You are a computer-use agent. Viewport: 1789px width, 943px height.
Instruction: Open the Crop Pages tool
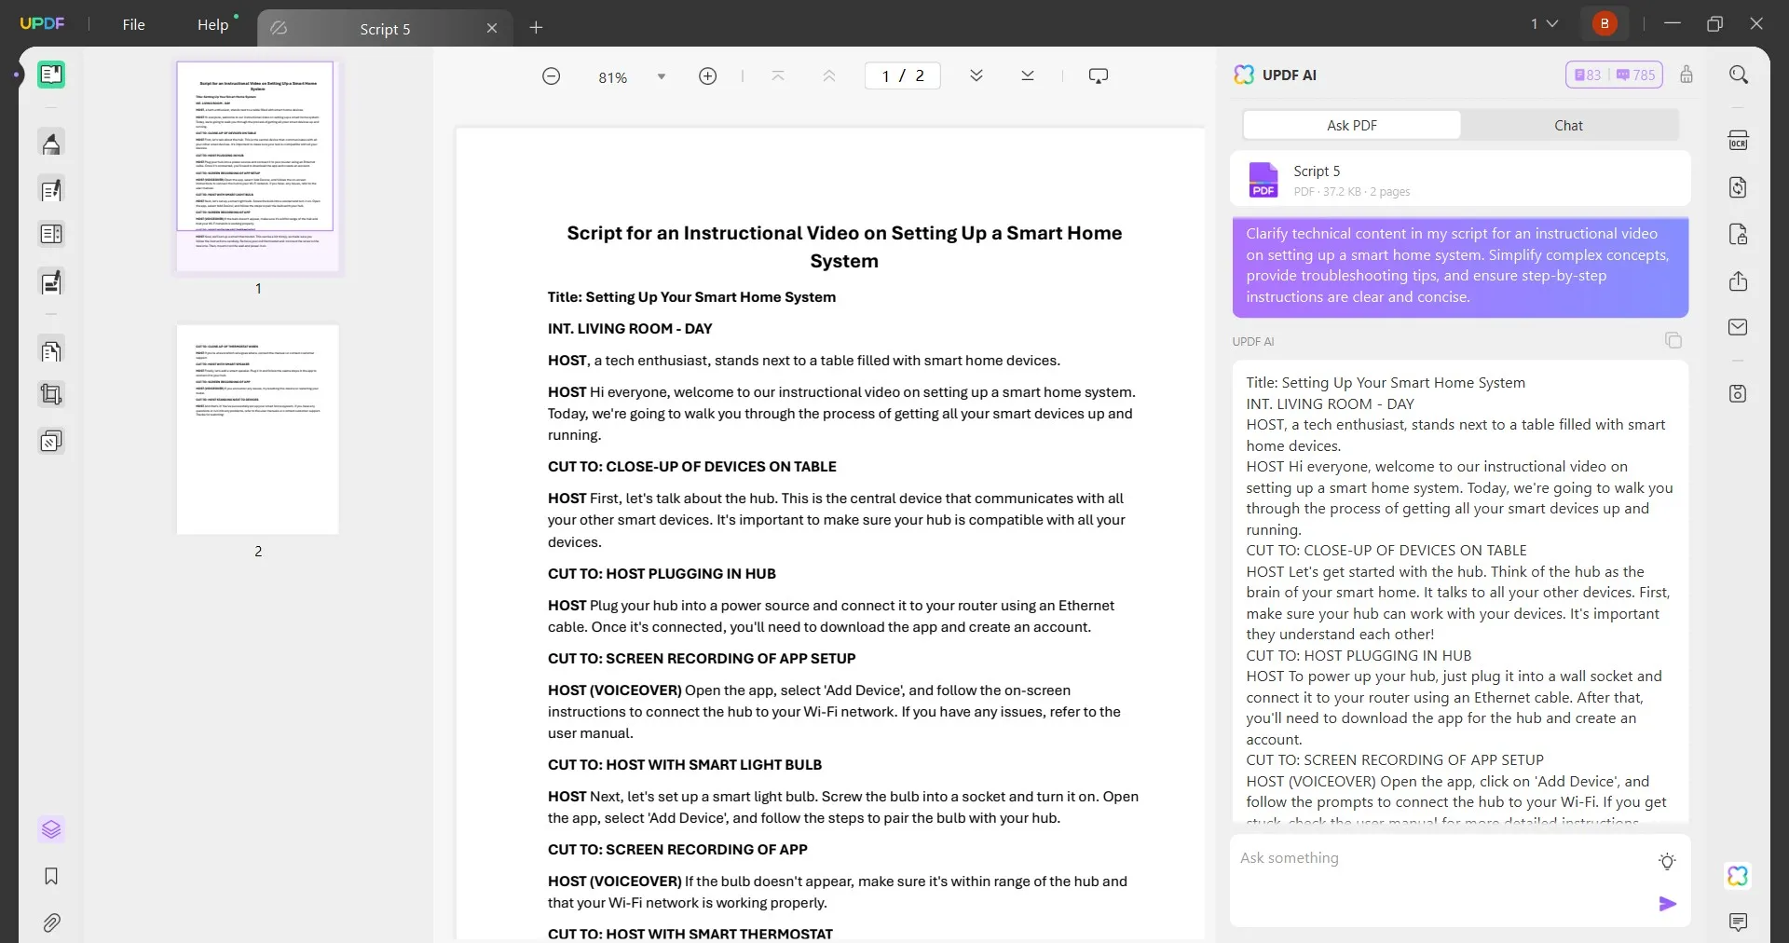(51, 395)
